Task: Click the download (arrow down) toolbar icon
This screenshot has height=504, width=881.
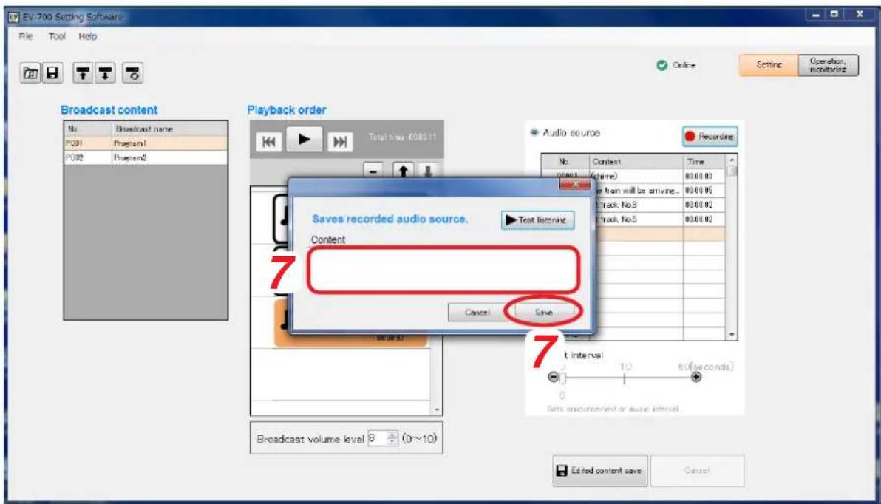Action: (x=105, y=73)
